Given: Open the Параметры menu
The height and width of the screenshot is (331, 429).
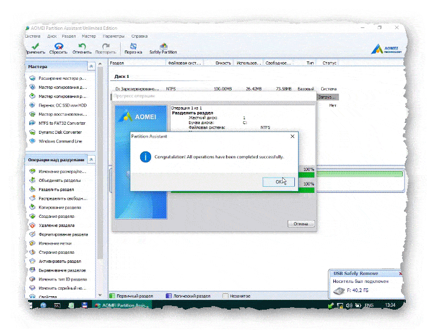Looking at the screenshot, I should click(113, 36).
